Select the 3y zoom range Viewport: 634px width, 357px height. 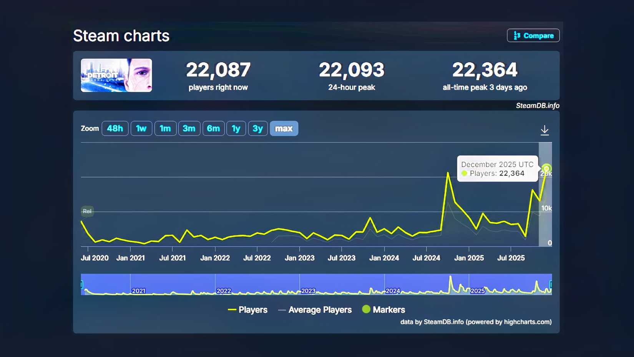[258, 128]
